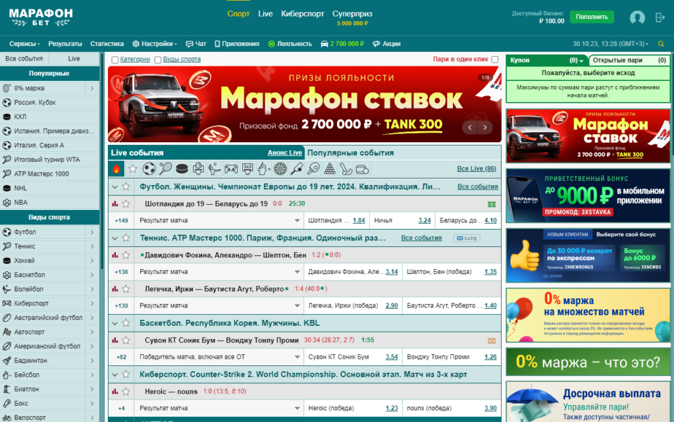Filter live events by 3x3 basketball icon
The width and height of the screenshot is (674, 422).
[247, 169]
